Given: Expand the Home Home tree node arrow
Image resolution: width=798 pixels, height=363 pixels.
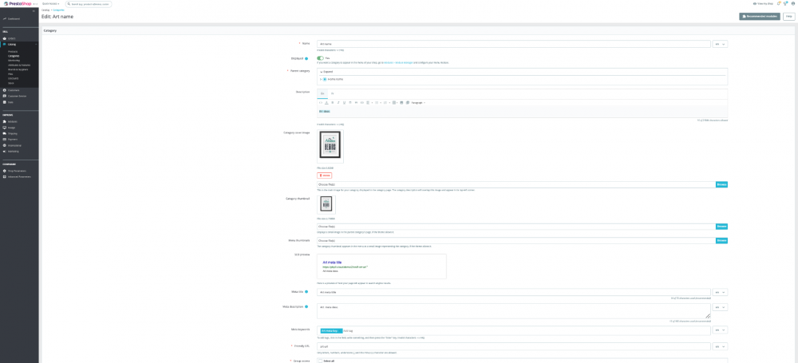Looking at the screenshot, I should point(321,80).
